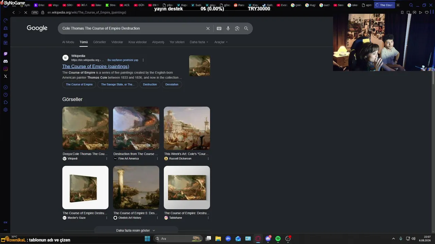Click 'Bu sayfanın çevirisini yap' translate link
Screen dimensions: 435x244
click(x=123, y=60)
